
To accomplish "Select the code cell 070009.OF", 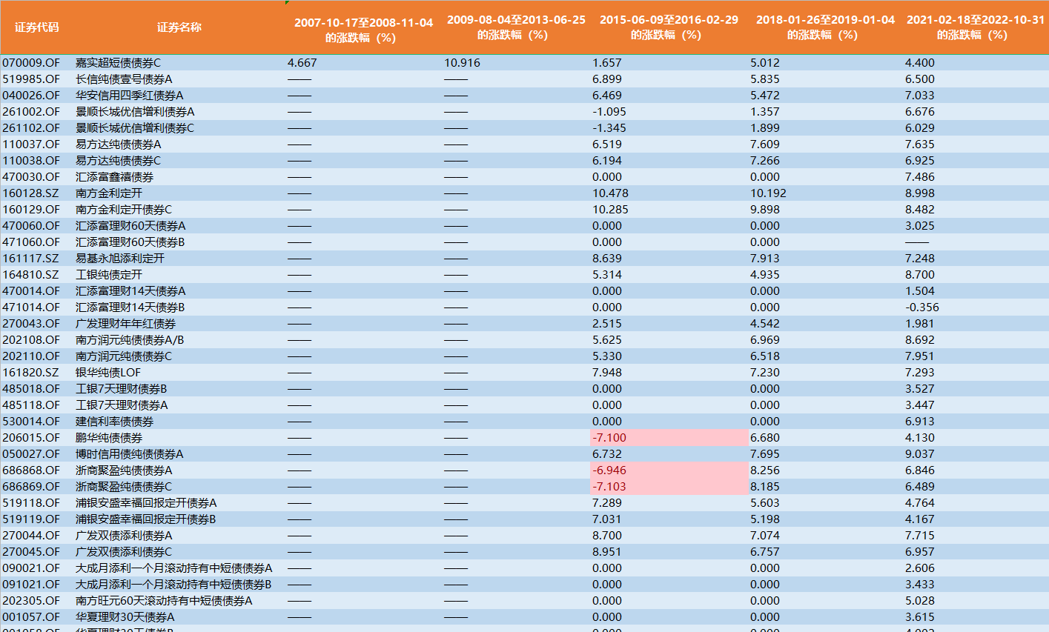I will tap(31, 63).
